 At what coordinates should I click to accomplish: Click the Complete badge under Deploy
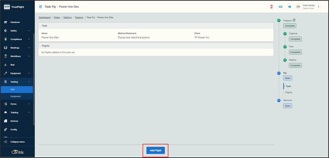[x=295, y=65]
